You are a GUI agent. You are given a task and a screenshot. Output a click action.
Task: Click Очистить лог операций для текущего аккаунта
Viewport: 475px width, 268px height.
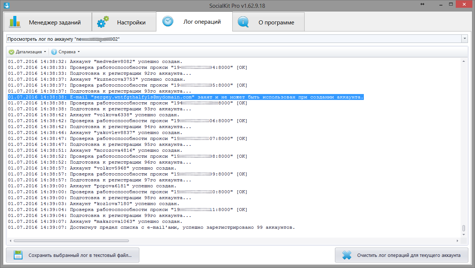pyautogui.click(x=402, y=255)
